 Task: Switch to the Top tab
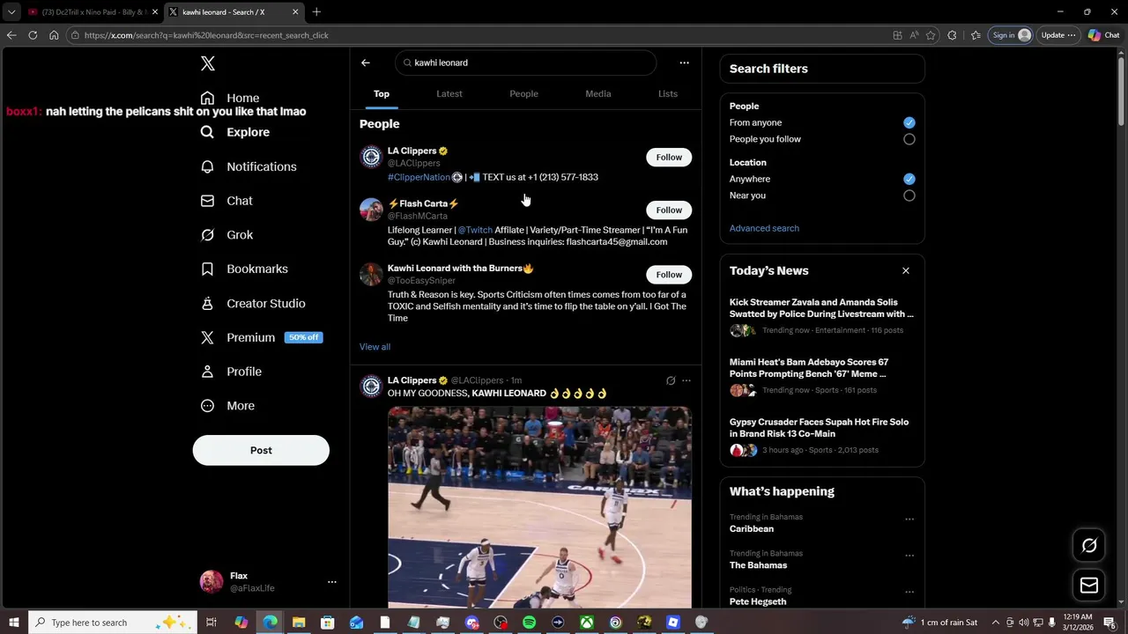coord(381,93)
